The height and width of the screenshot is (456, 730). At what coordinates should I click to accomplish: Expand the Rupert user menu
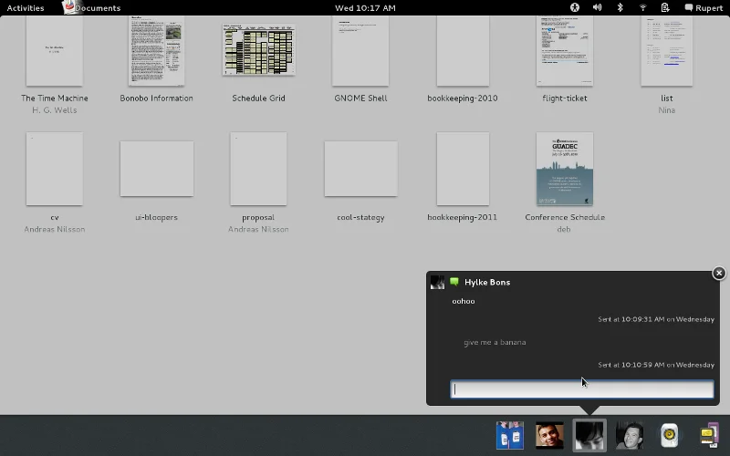(x=703, y=7)
